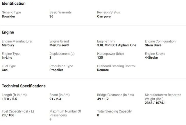
Task: Select the beam value 91 / 2.3
Action: pyautogui.click(x=56, y=99)
